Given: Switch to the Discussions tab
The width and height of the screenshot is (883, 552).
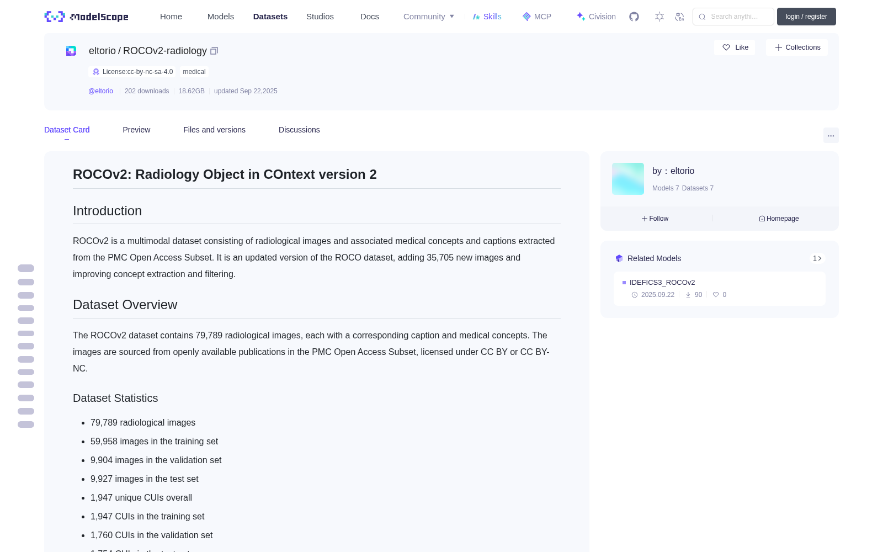Looking at the screenshot, I should click(x=299, y=130).
